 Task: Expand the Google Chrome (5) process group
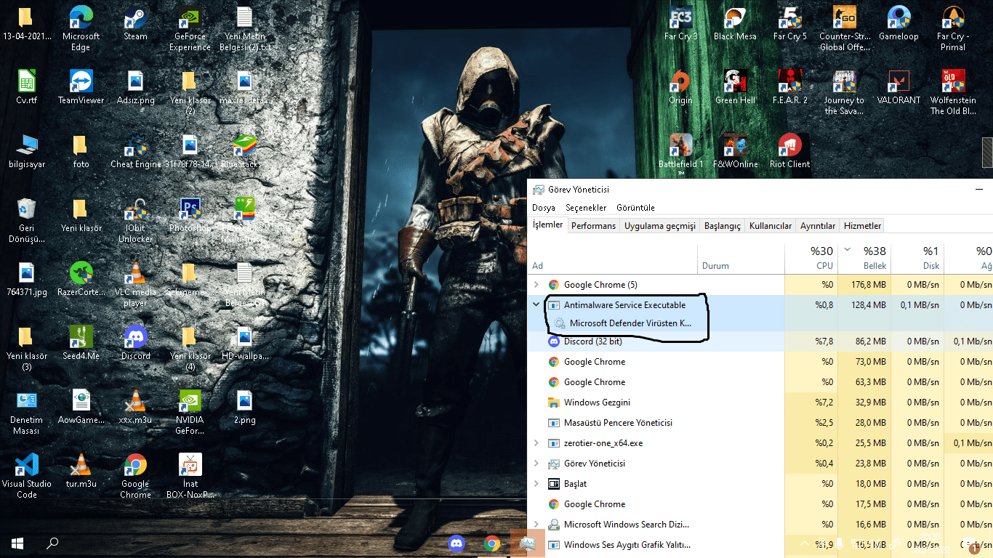pyautogui.click(x=536, y=285)
